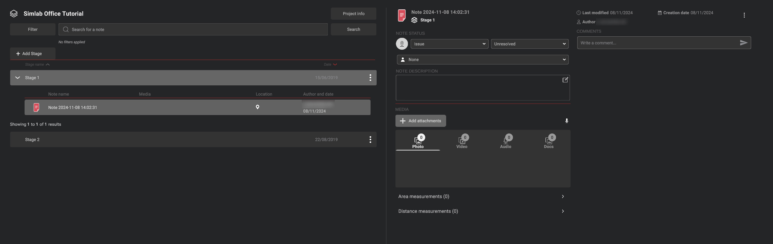The width and height of the screenshot is (773, 244).
Task: Switch to the Video media tab
Action: coord(462,142)
